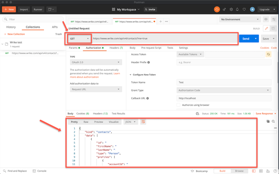This screenshot has width=279, height=174.
Task: Click the pencil BUILD mode icon
Action: coord(266,29)
